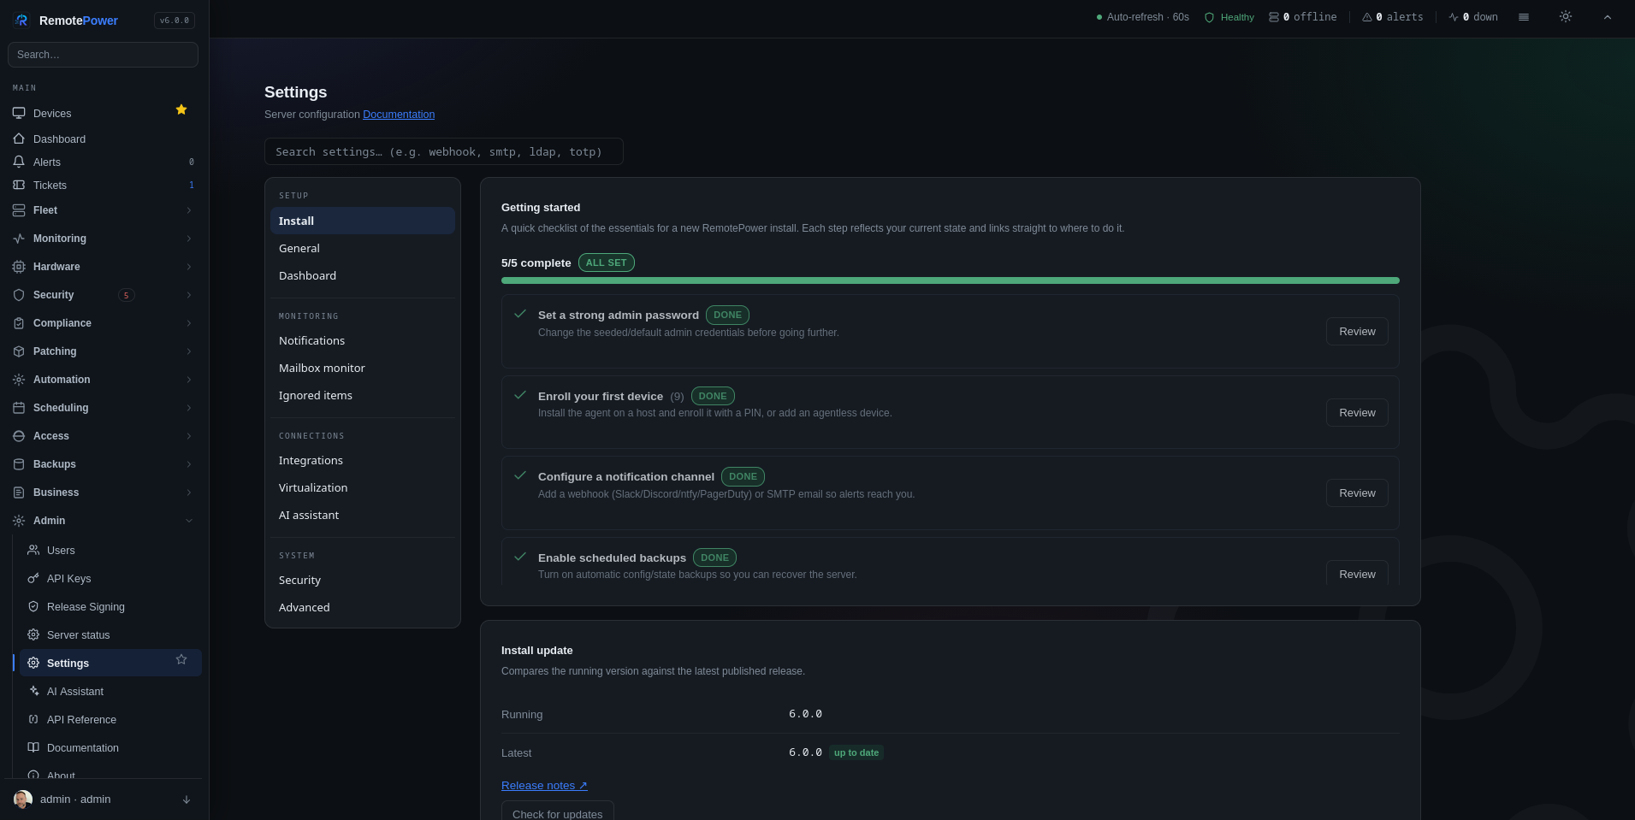
Task: Open Server status icon item
Action: [33, 635]
